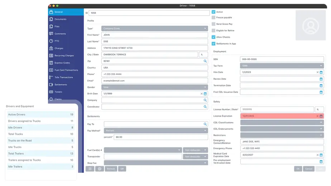Click the hamburger list button at bottom
Image resolution: width=331 pixels, height=186 pixels.
(90, 169)
